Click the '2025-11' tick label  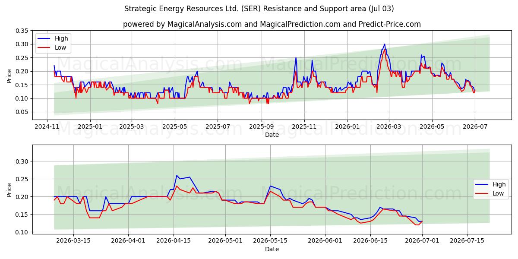point(304,126)
